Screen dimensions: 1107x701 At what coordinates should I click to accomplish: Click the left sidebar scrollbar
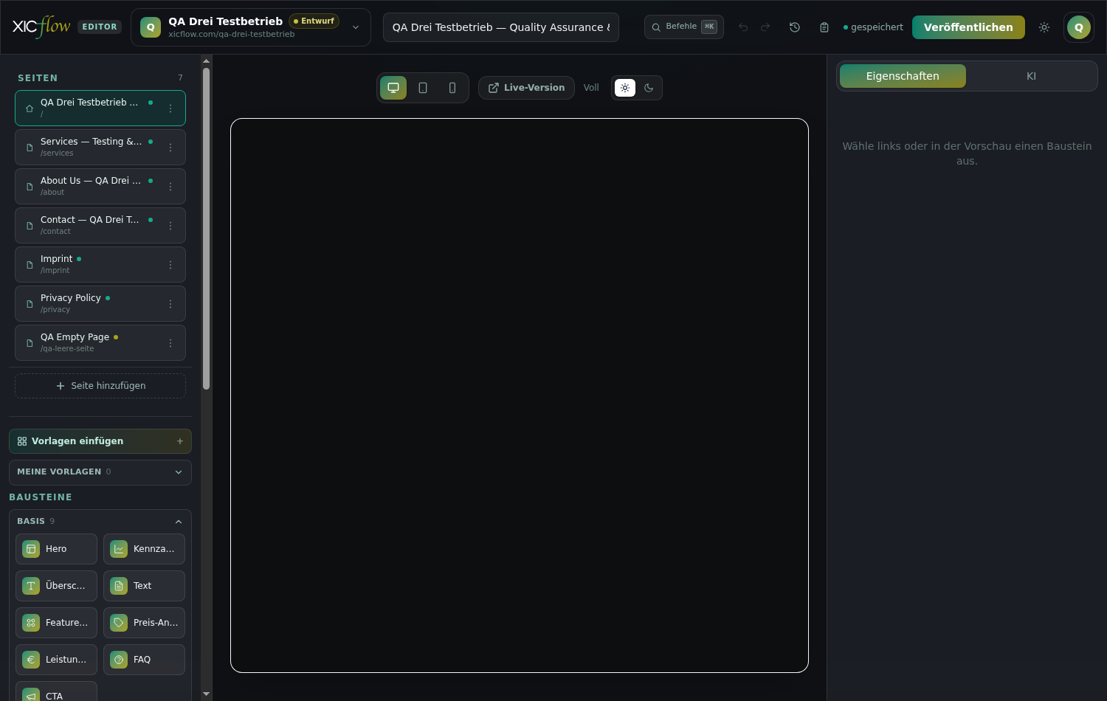point(206,229)
